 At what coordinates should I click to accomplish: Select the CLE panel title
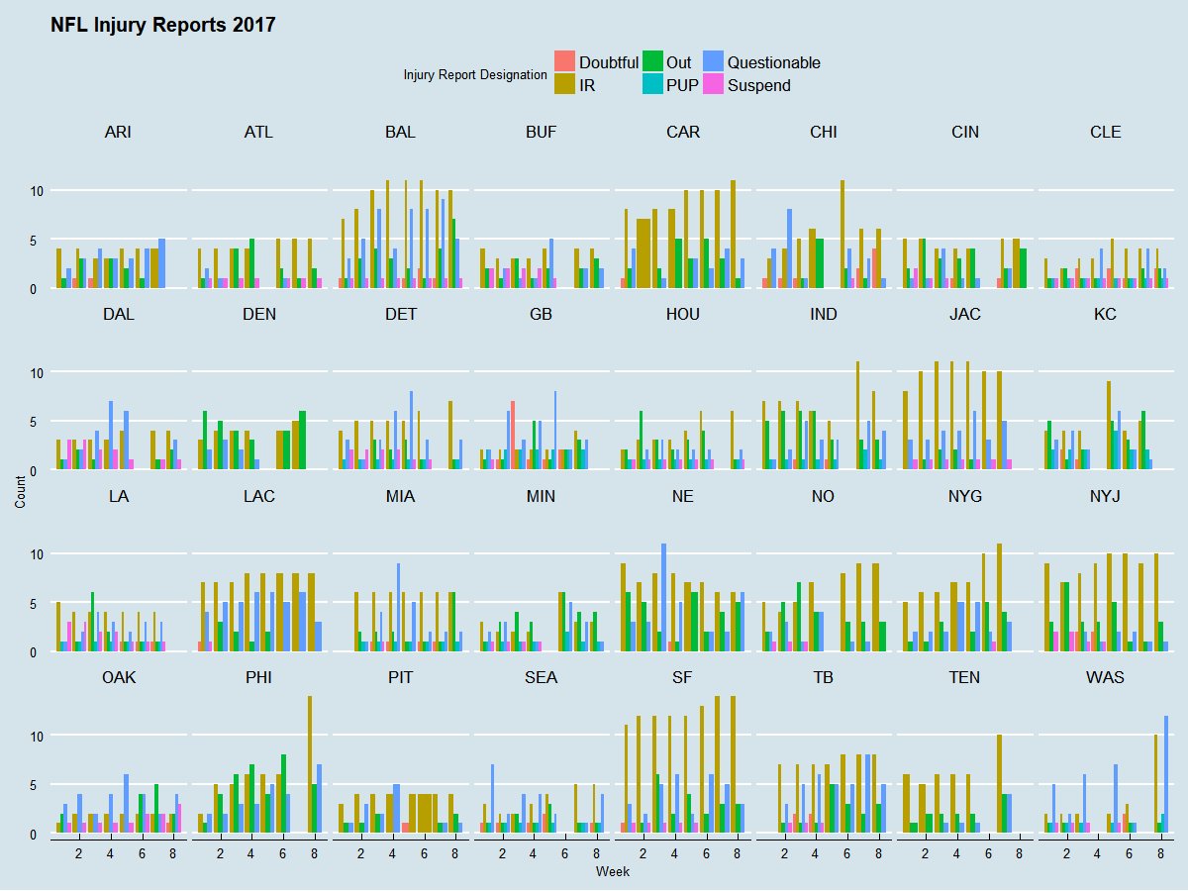1107,132
